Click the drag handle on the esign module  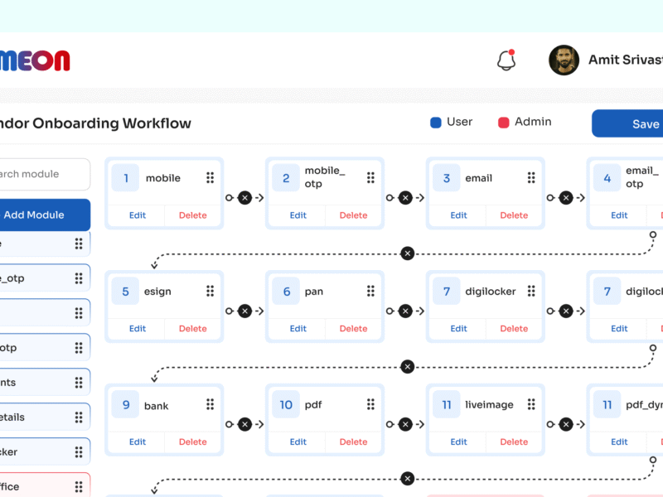210,291
